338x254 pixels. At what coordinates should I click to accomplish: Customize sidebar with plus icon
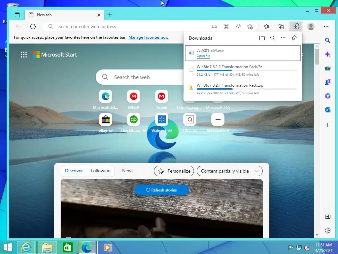pyautogui.click(x=328, y=125)
